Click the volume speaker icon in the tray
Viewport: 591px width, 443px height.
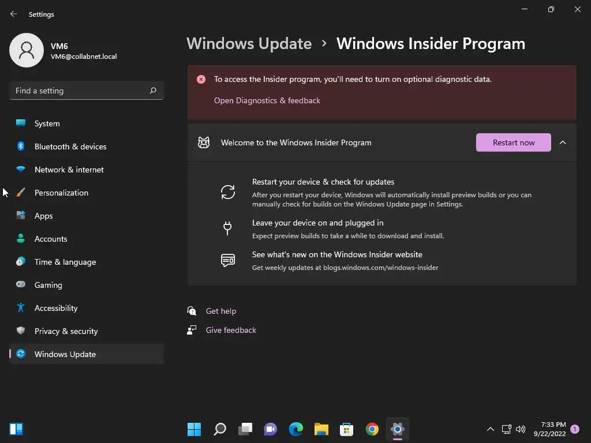tap(521, 429)
